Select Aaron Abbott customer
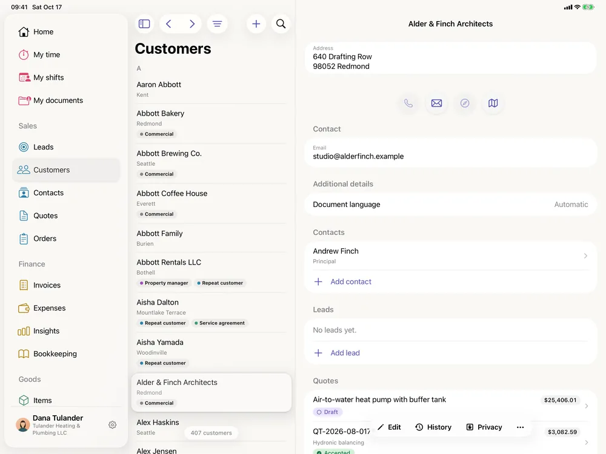Viewport: 606px width, 454px height. pyautogui.click(x=211, y=89)
